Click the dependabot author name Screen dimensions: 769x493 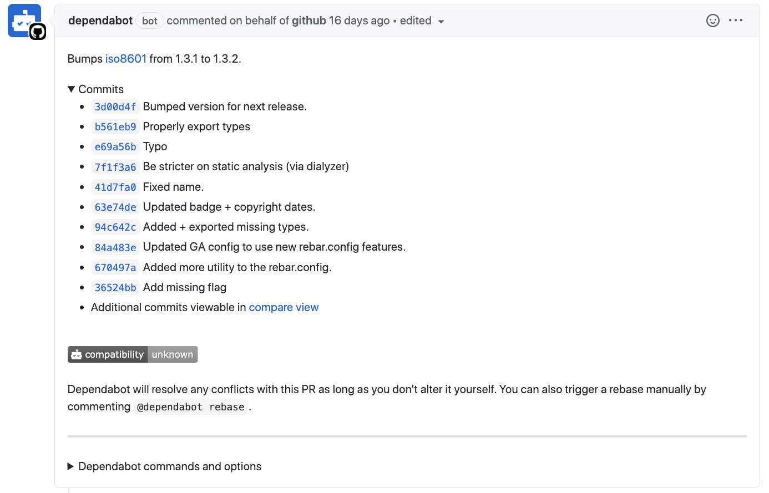(x=100, y=21)
